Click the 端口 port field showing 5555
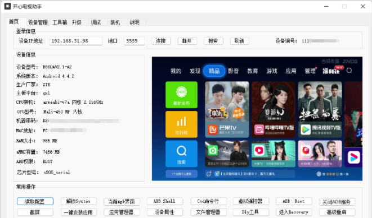 coord(135,41)
